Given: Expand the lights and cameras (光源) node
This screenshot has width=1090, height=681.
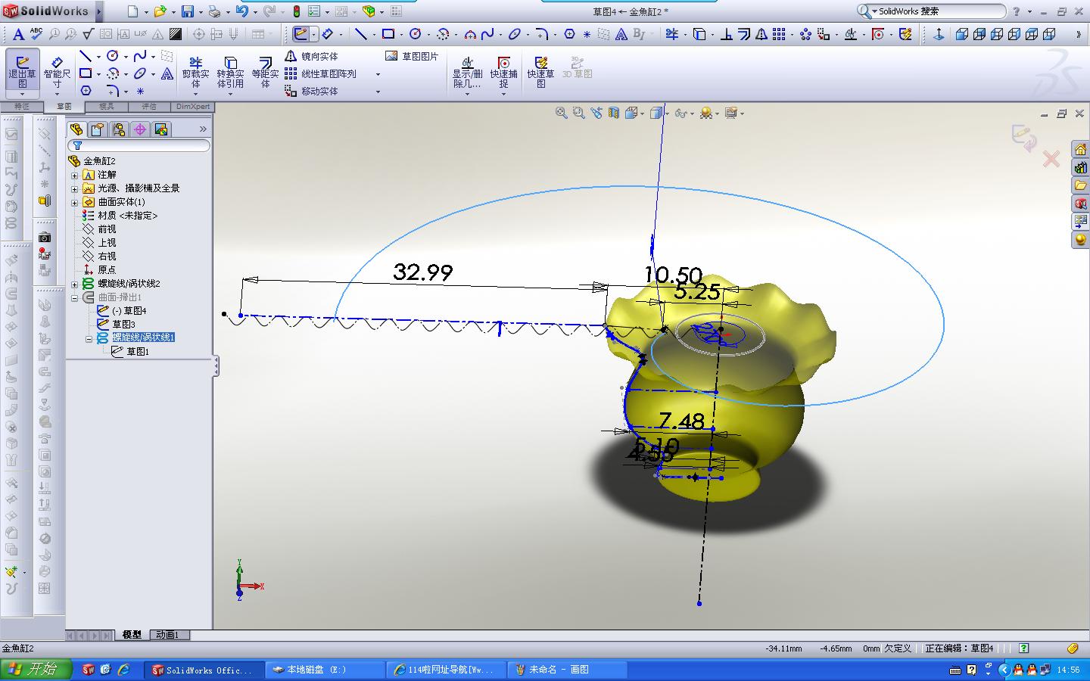Looking at the screenshot, I should click(75, 188).
